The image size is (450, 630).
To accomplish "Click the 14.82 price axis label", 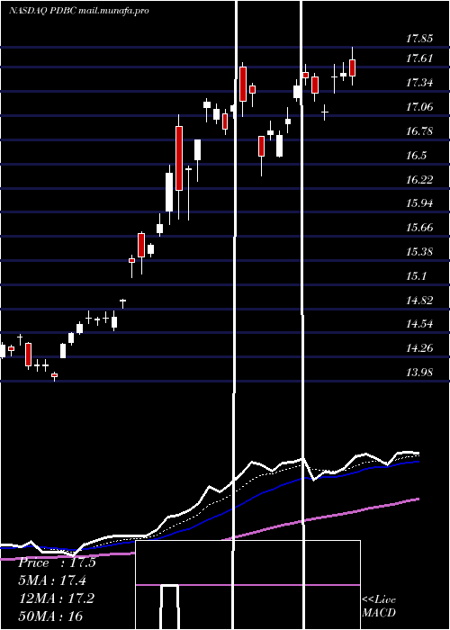I will tap(419, 300).
